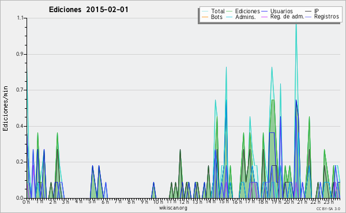The width and height of the screenshot is (346, 213).
Task: Click the CC BY-SA 3.0 license text
Action: (328, 208)
